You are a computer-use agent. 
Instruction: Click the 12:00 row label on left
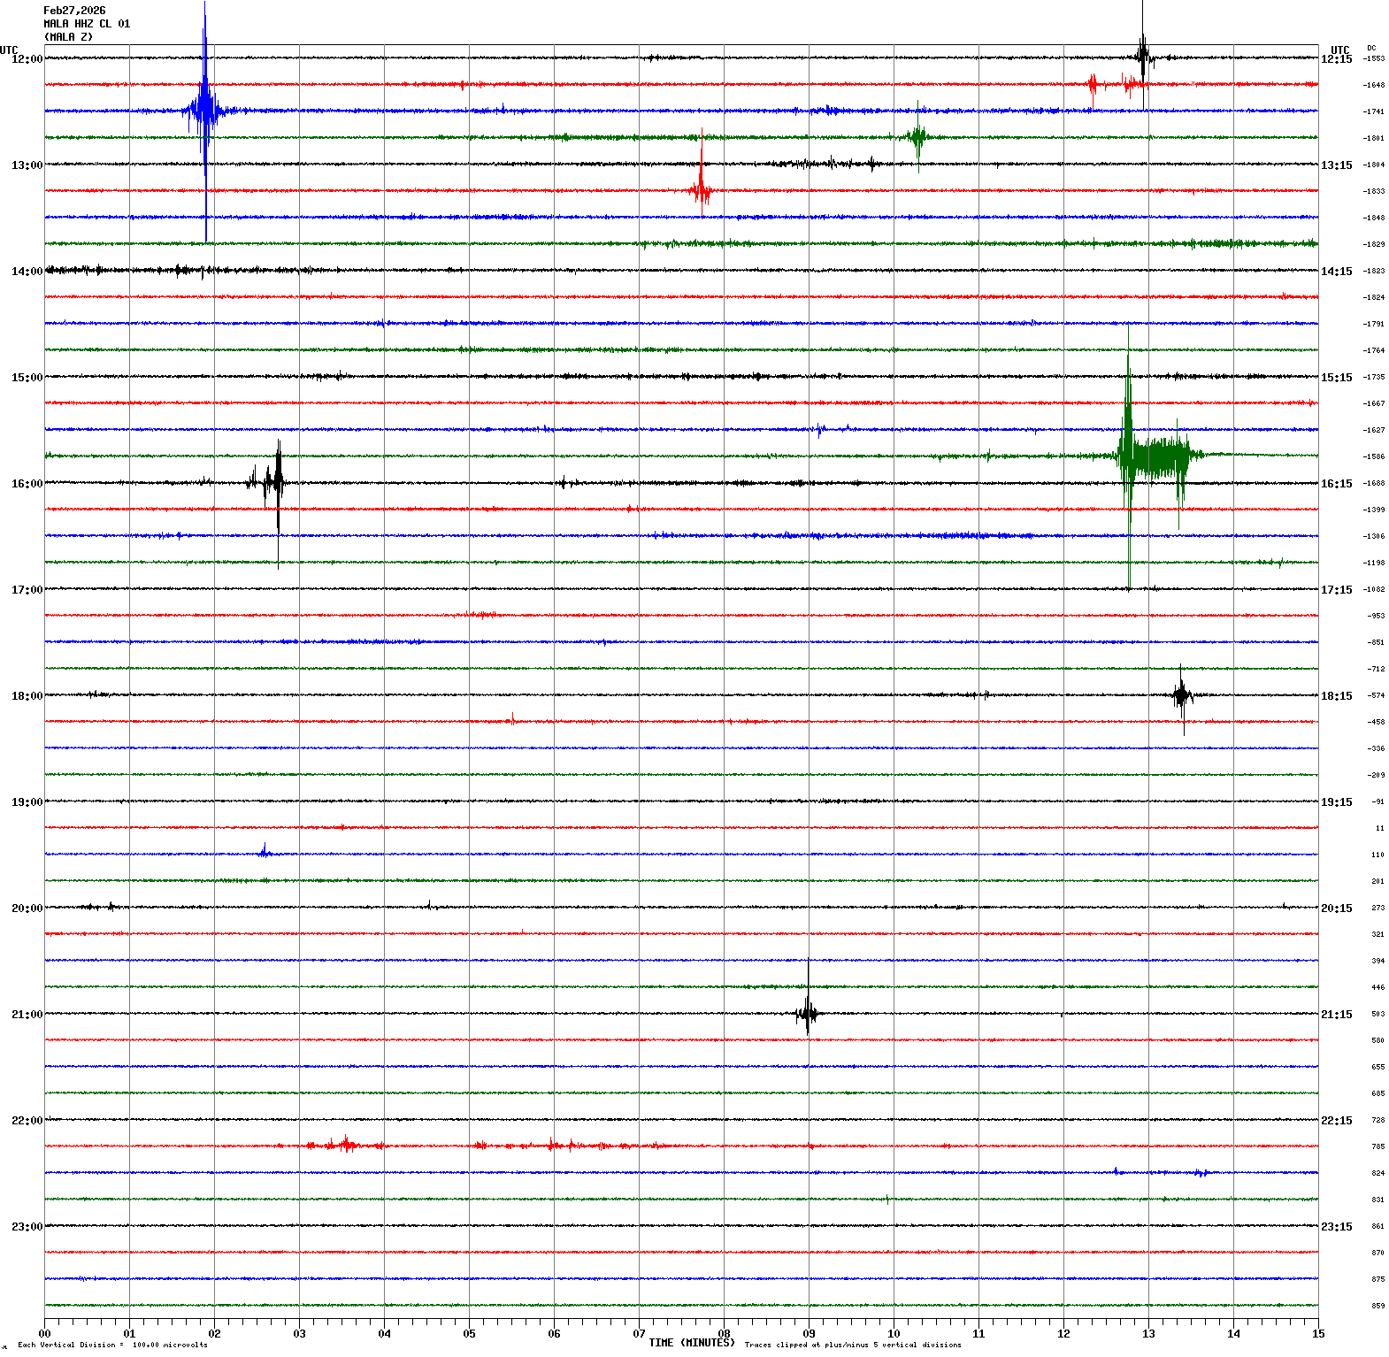[x=27, y=59]
